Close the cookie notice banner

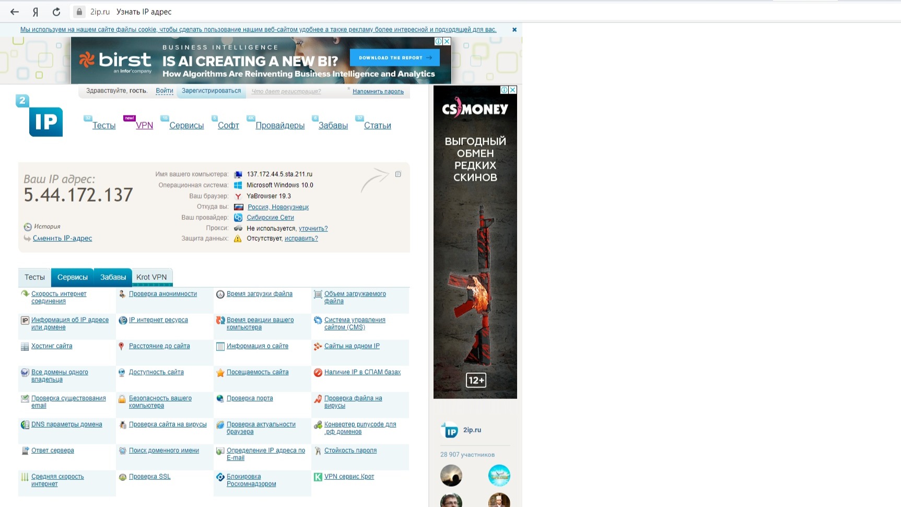pyautogui.click(x=514, y=30)
